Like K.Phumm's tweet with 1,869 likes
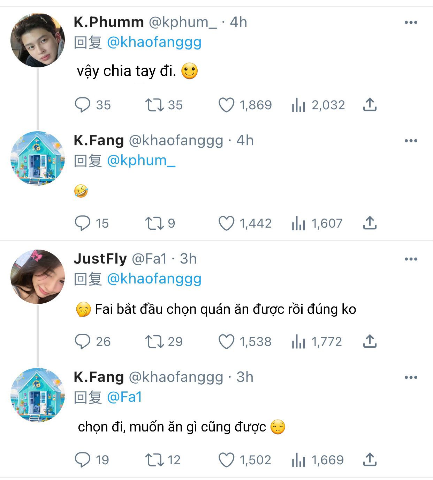The height and width of the screenshot is (480, 433). [x=226, y=105]
